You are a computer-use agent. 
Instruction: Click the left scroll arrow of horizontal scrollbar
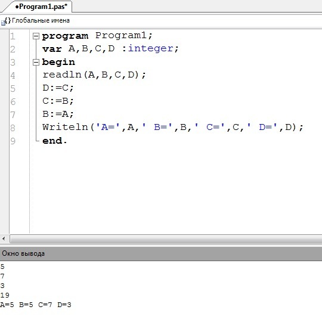[4, 239]
